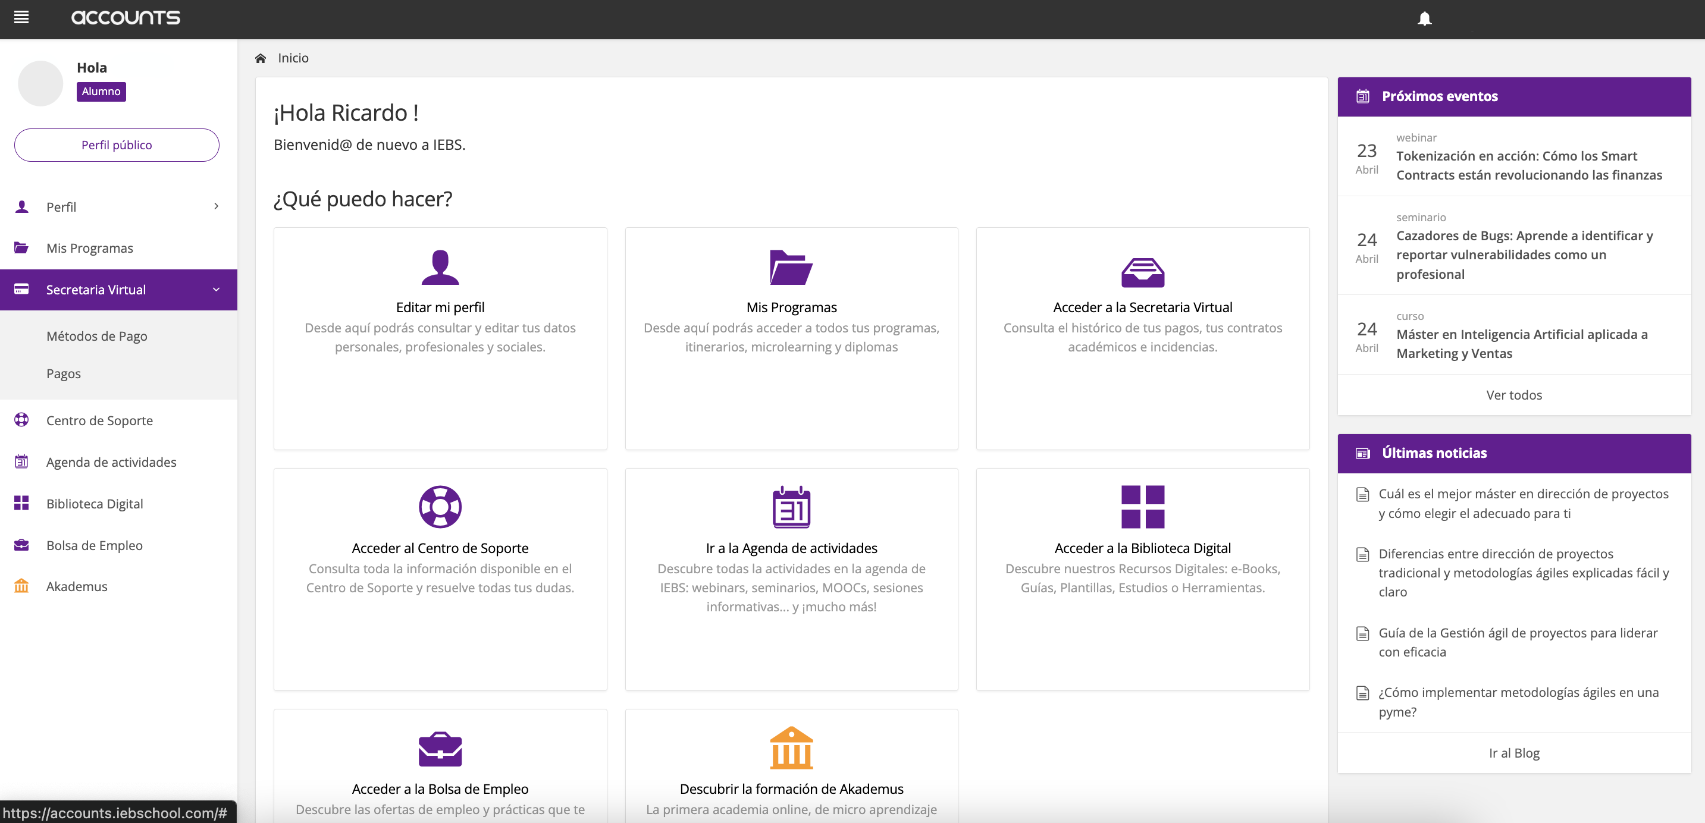Click the four-squares icon on Biblioteca Digital card

(1142, 507)
